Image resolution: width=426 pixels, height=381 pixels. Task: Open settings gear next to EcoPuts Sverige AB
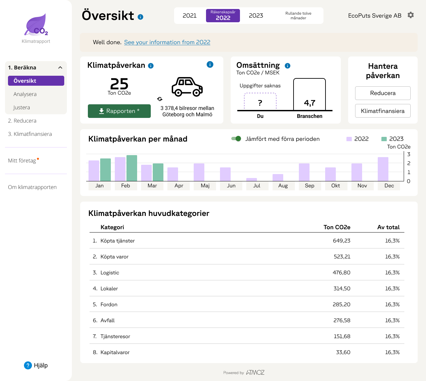[x=411, y=15]
